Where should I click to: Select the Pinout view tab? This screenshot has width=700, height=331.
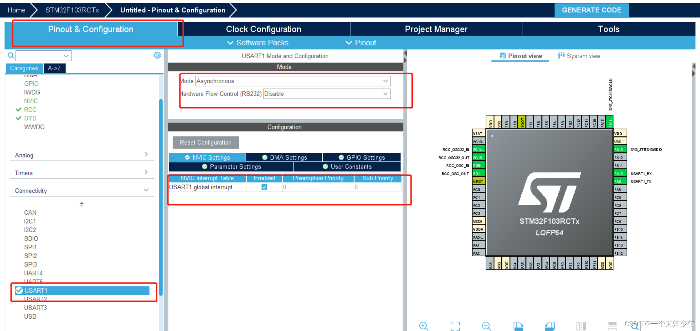click(521, 56)
